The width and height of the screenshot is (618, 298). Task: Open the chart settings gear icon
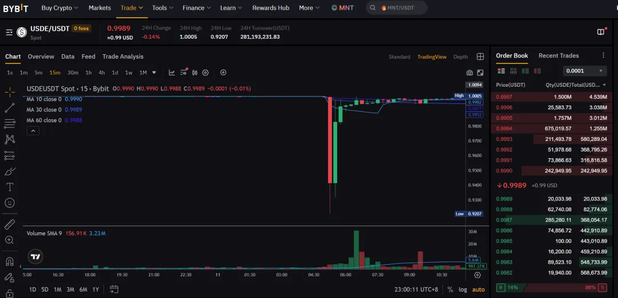pyautogui.click(x=205, y=73)
